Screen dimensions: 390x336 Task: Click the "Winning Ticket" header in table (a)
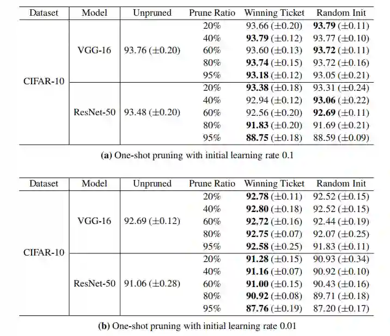pyautogui.click(x=274, y=13)
